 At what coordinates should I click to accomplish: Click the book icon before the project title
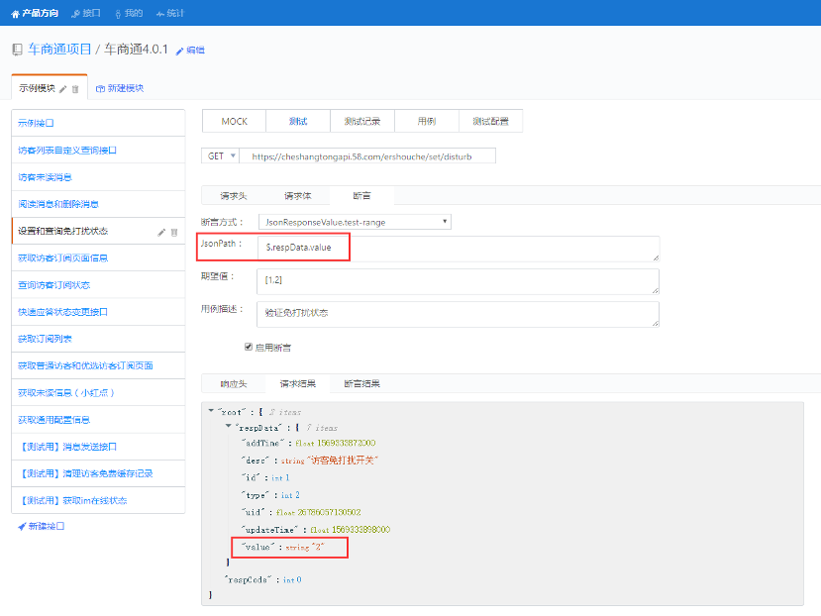point(17,50)
